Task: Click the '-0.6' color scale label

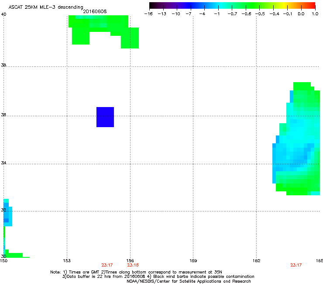Action: tap(246, 14)
